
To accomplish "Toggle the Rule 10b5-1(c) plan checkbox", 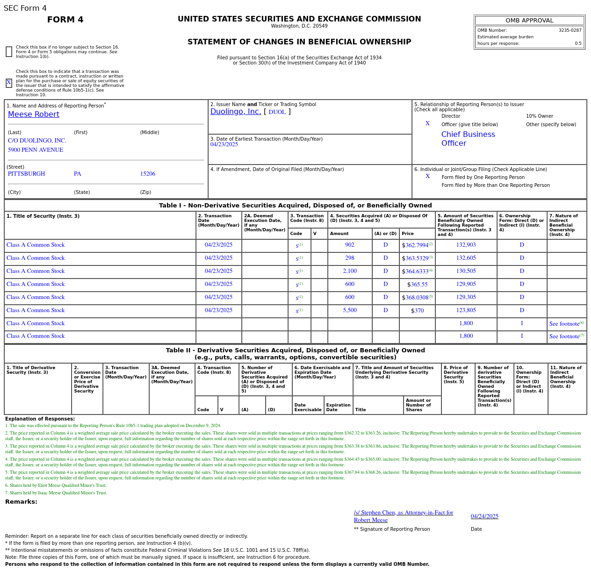I will (9, 83).
